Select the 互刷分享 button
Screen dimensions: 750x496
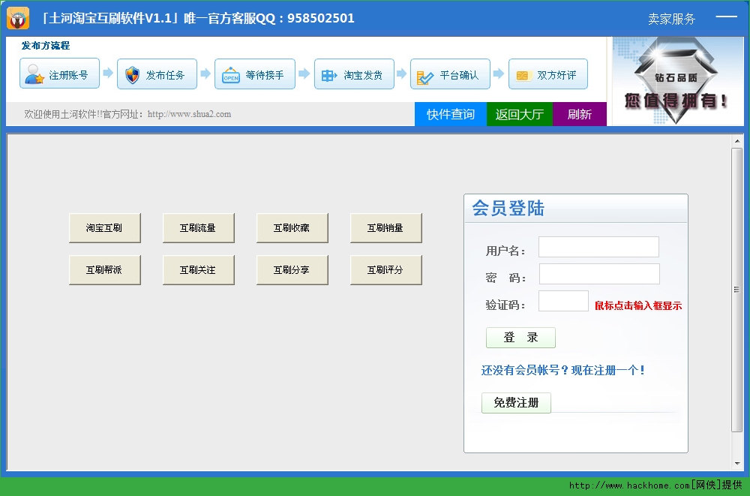292,270
